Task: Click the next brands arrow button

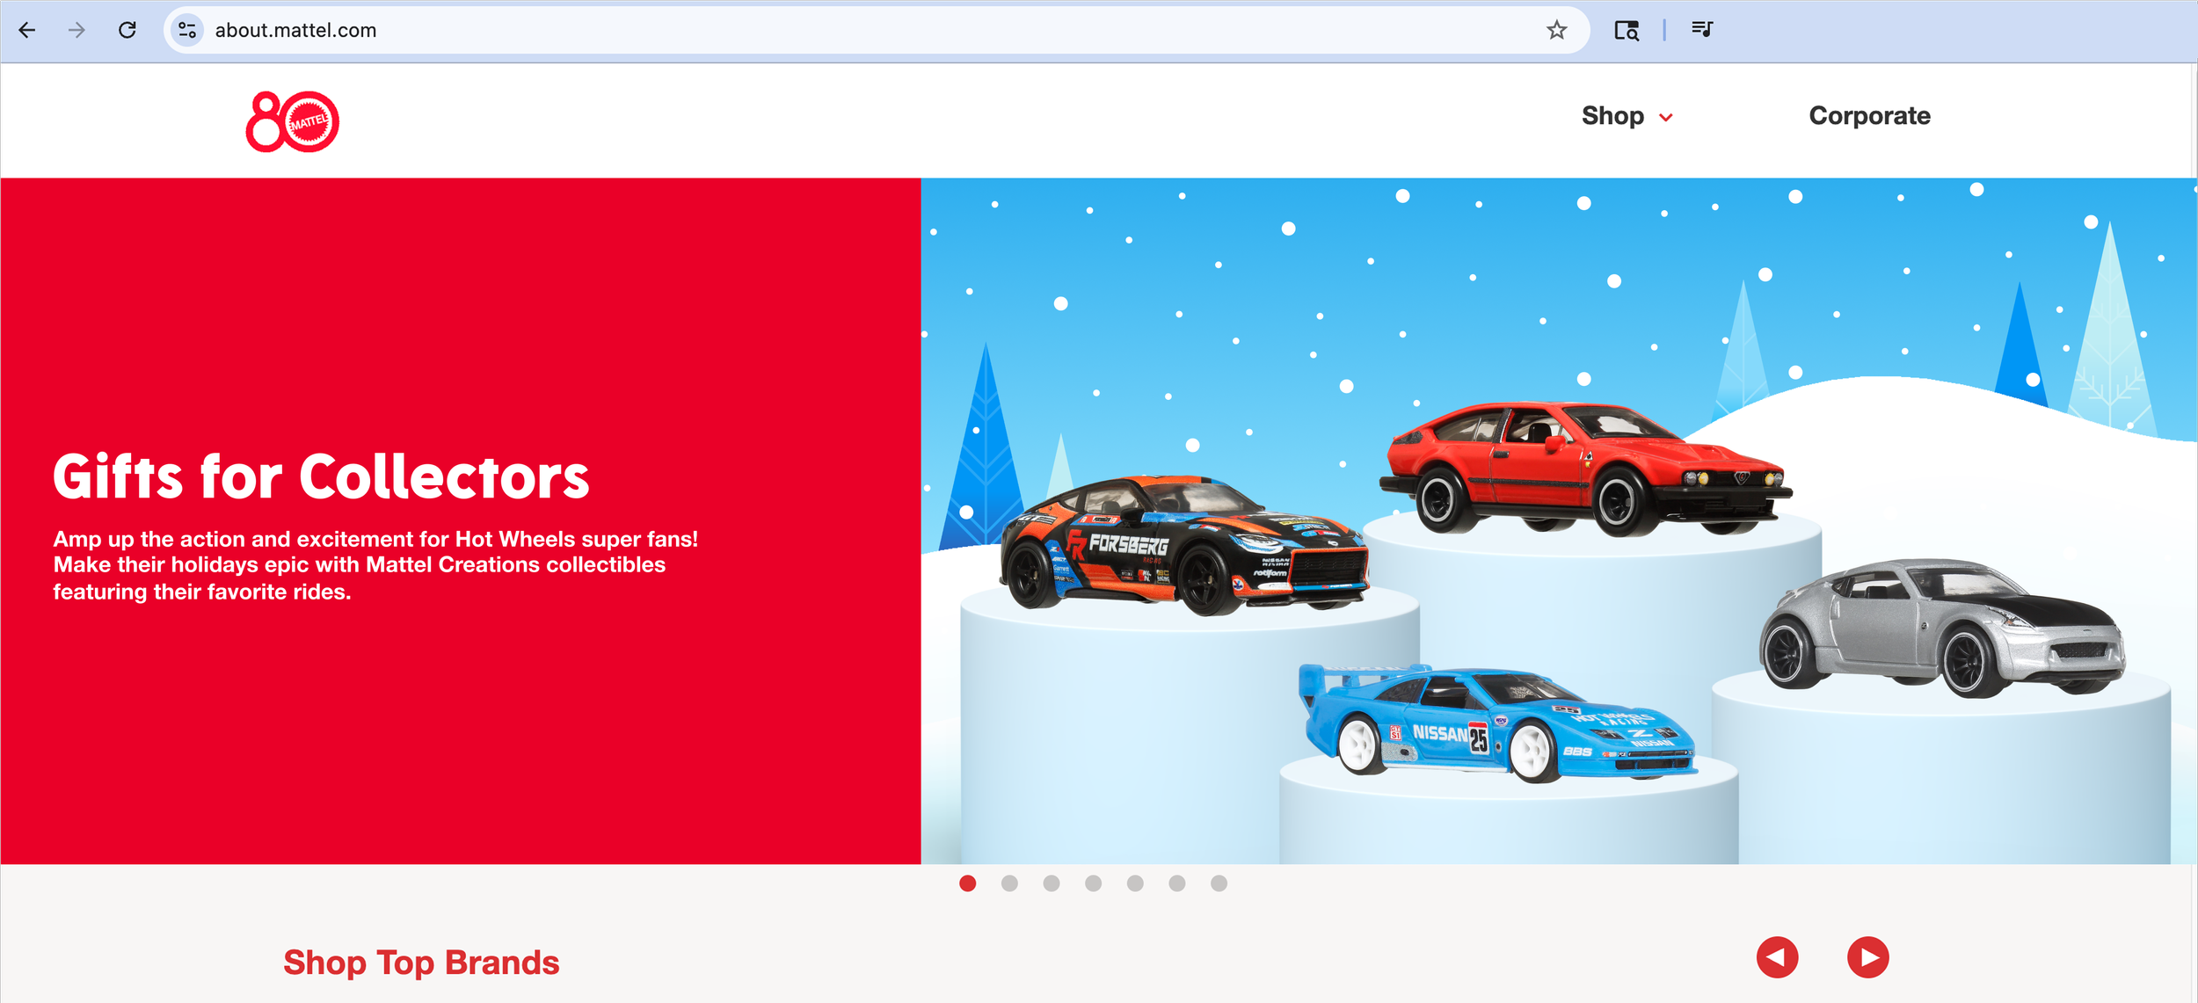Action: (1867, 957)
